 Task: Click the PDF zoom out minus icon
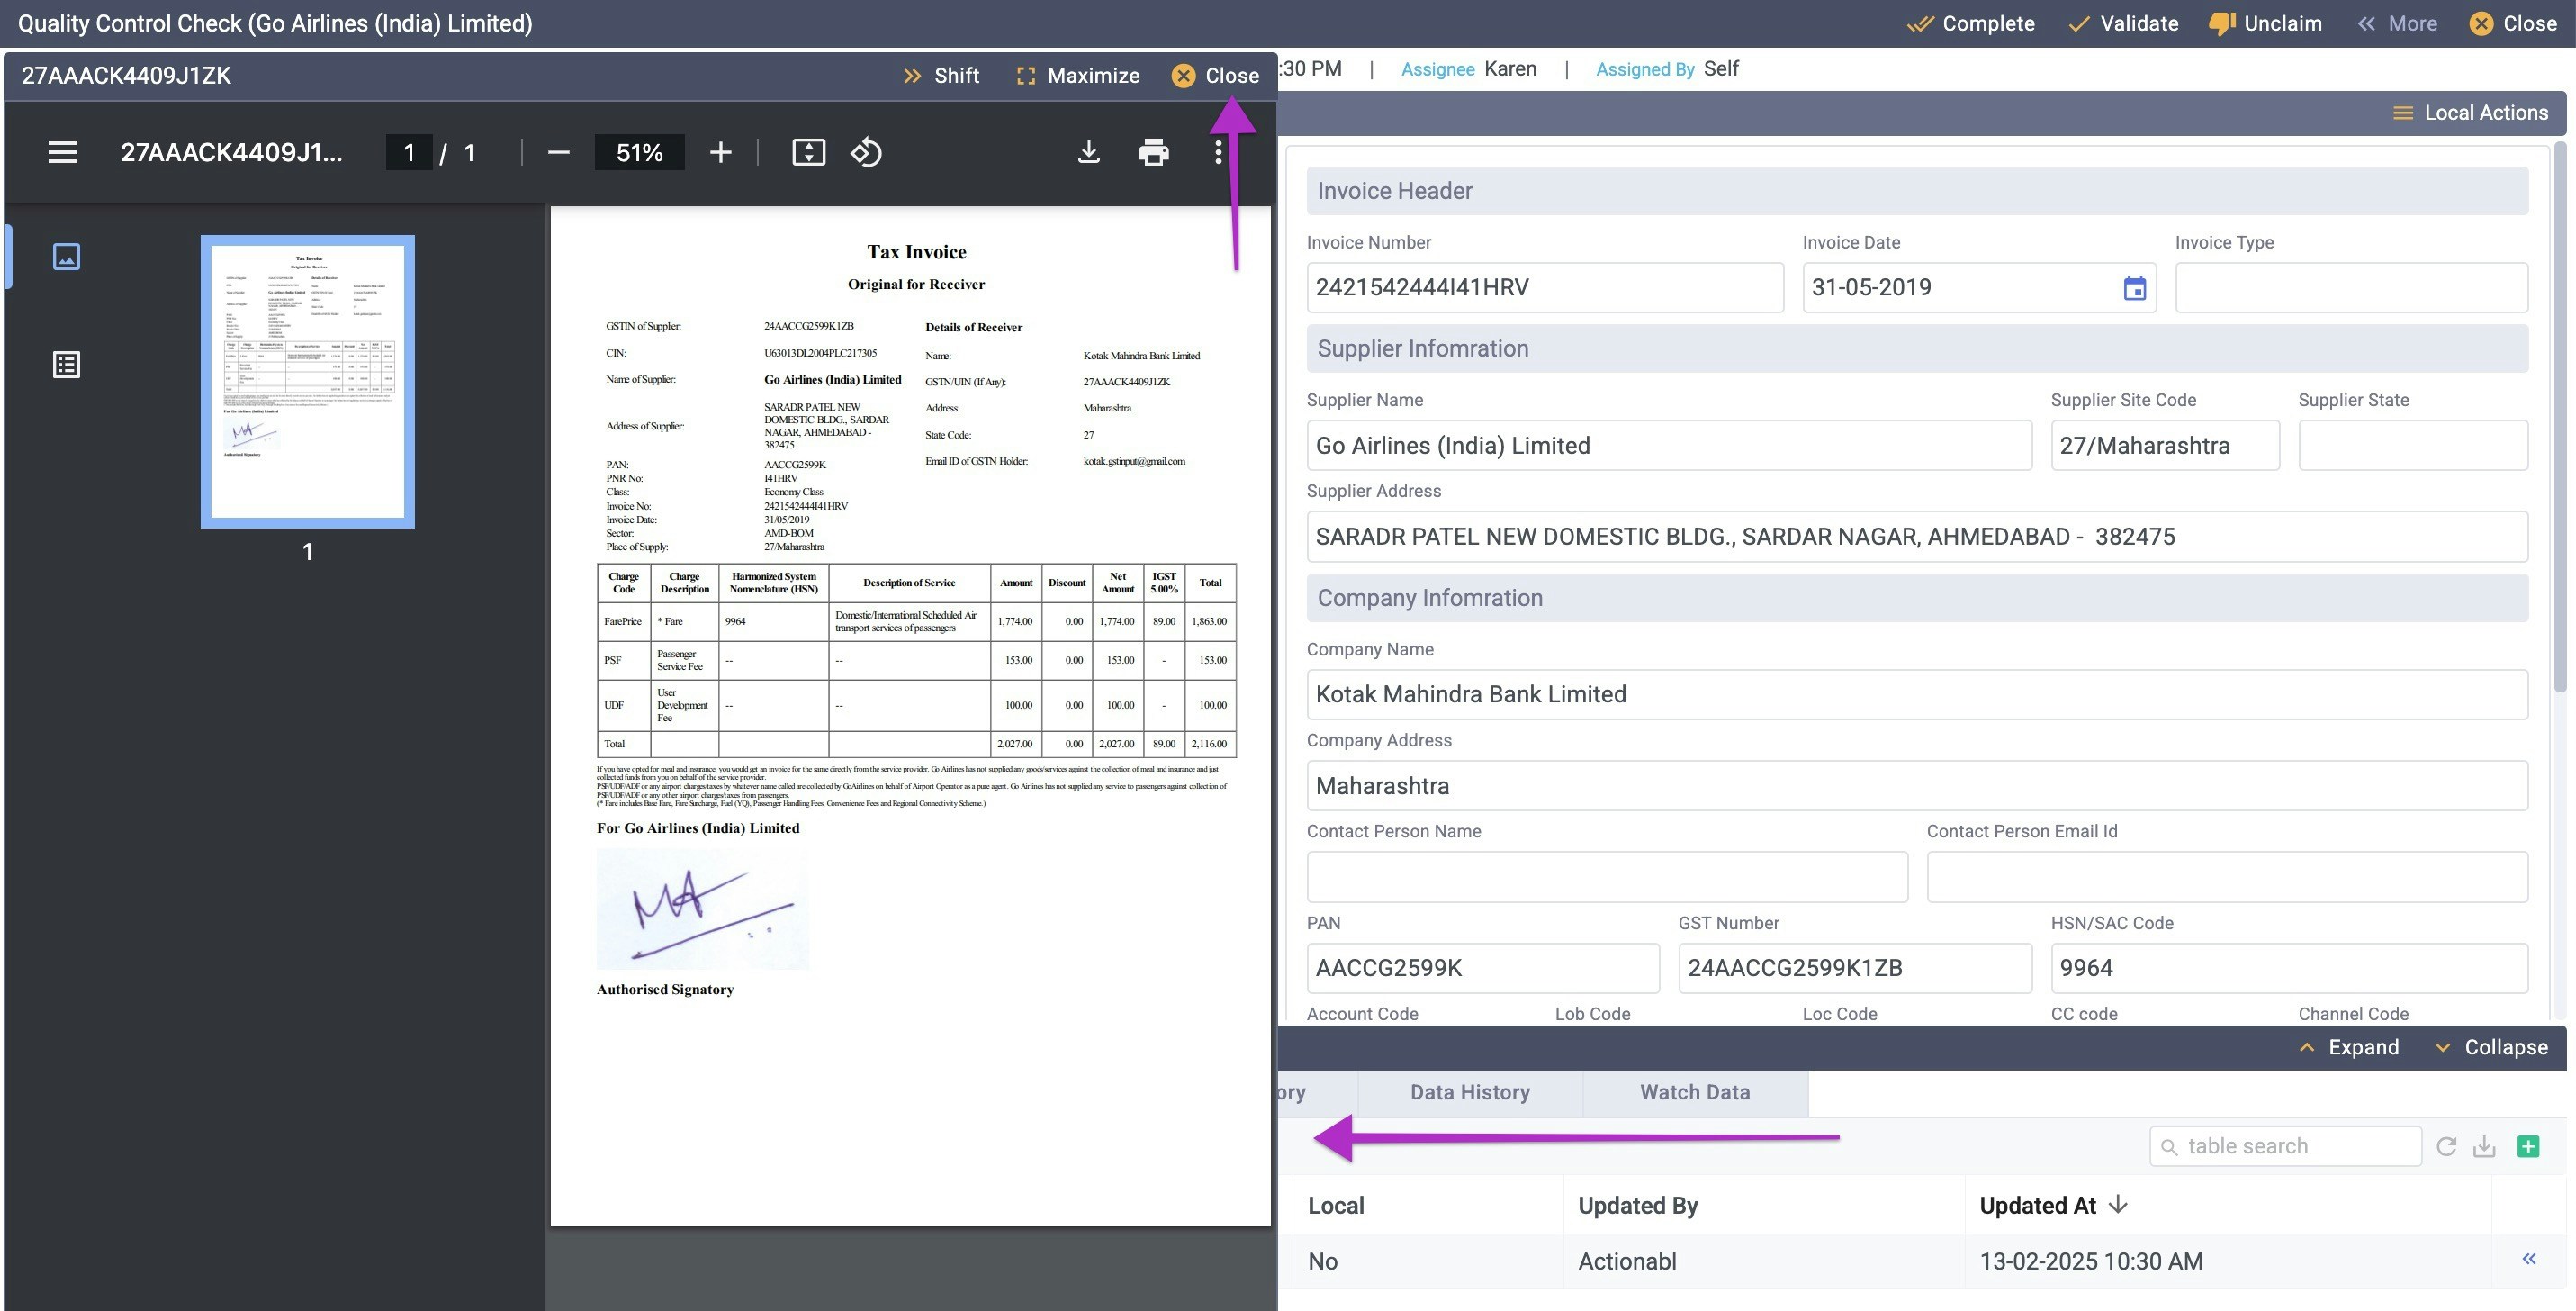(559, 152)
